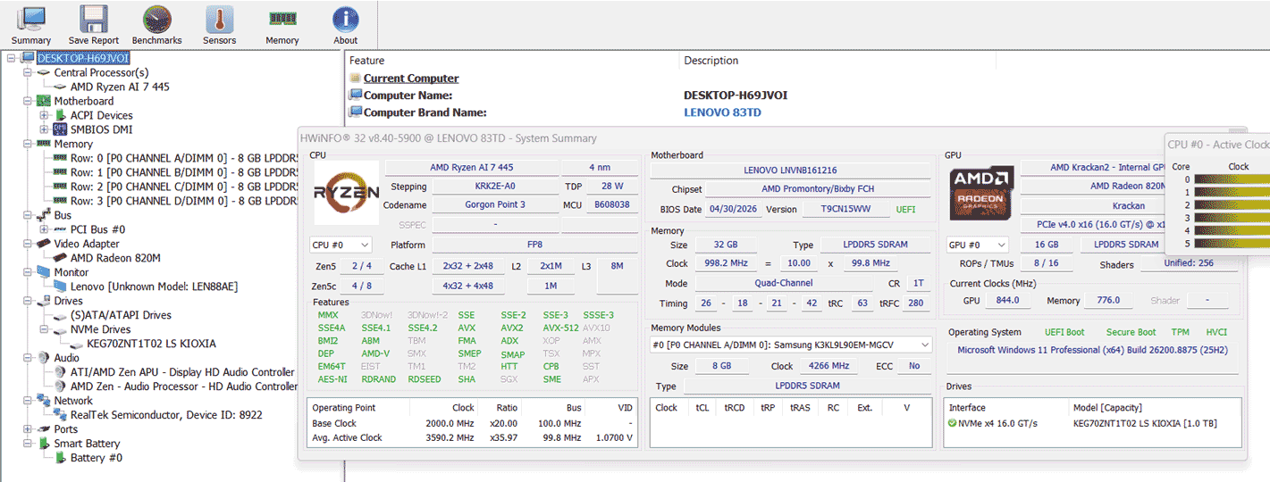Click the Save Report floppy icon

94,25
